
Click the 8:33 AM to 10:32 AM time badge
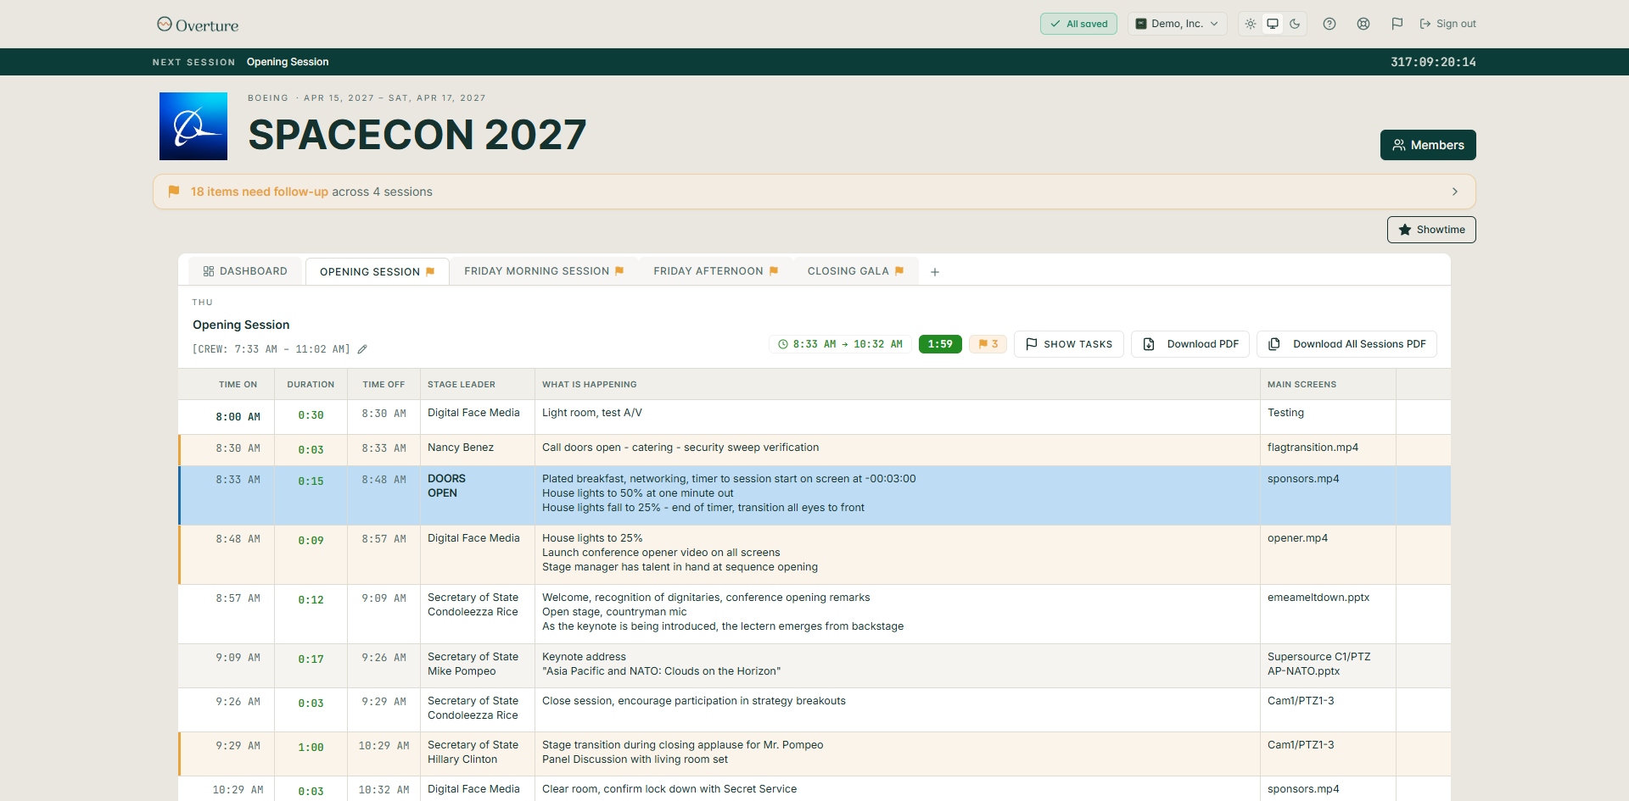click(x=840, y=344)
